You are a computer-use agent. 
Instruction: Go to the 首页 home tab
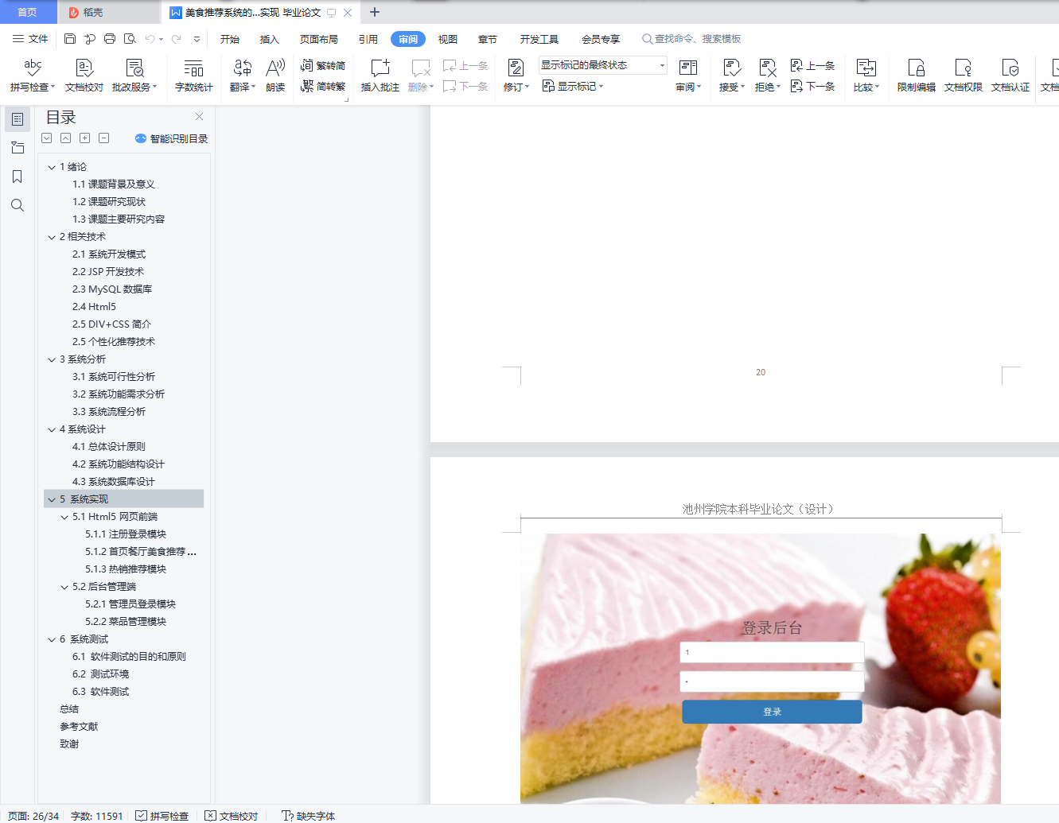[27, 12]
